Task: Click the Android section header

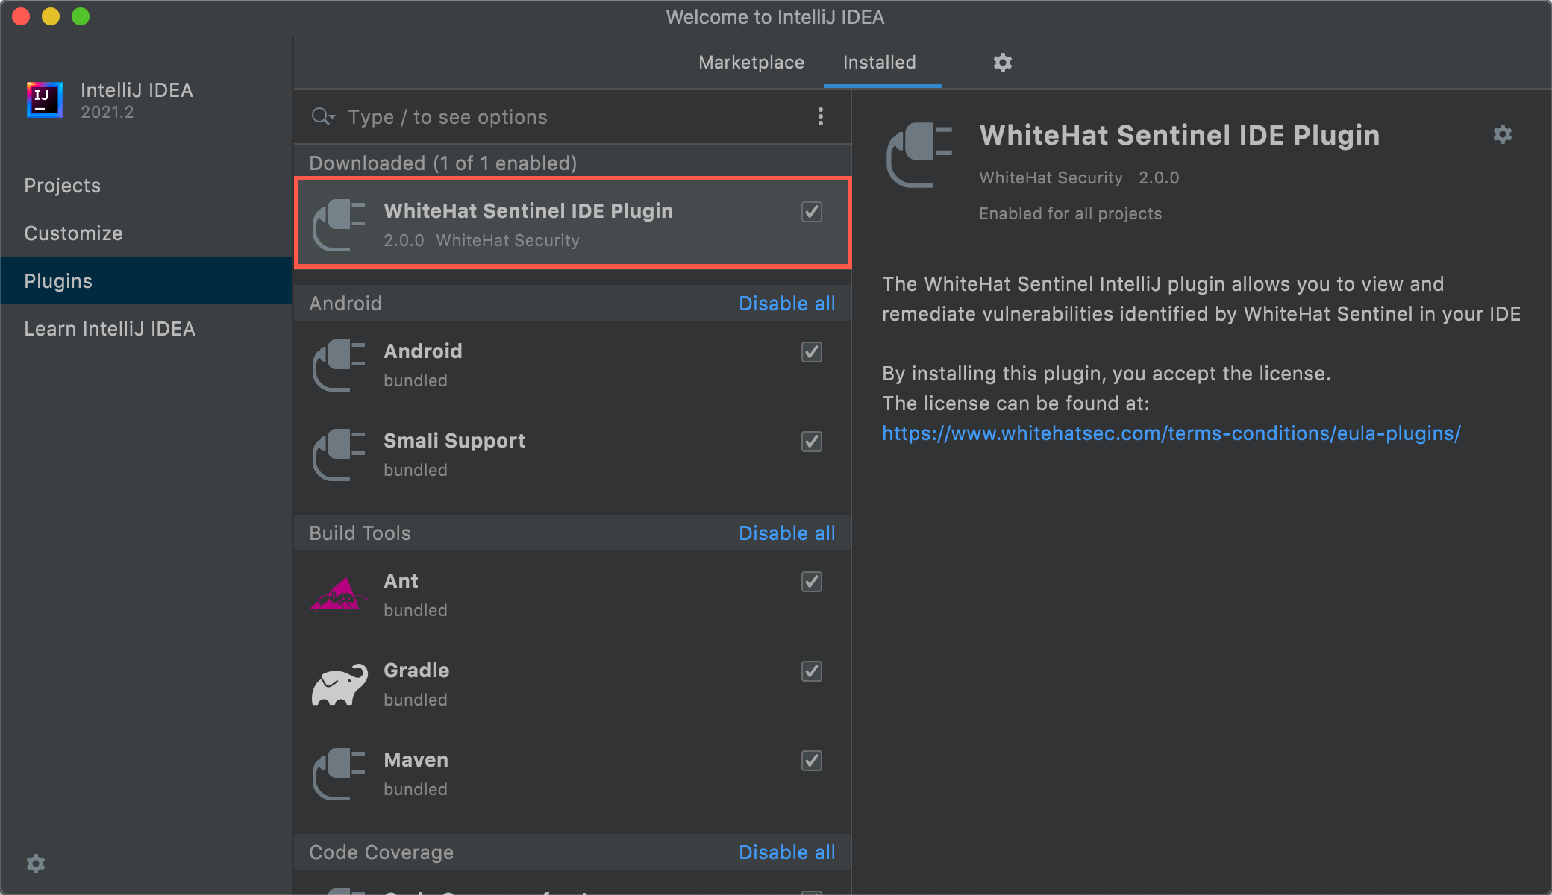Action: 345,304
